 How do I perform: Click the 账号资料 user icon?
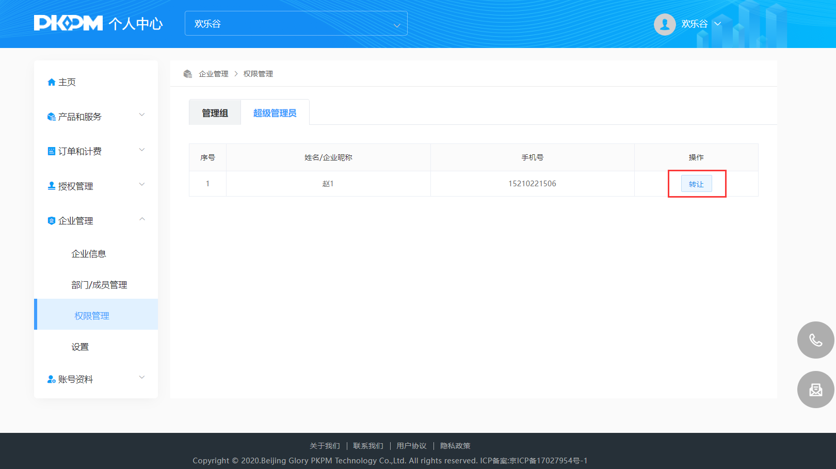click(51, 379)
